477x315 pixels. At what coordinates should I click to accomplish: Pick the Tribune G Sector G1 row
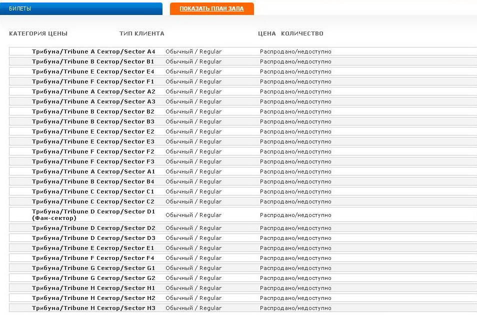(93, 268)
